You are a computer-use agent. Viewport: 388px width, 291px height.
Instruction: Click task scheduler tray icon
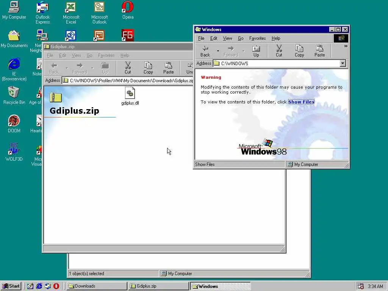pos(361,286)
